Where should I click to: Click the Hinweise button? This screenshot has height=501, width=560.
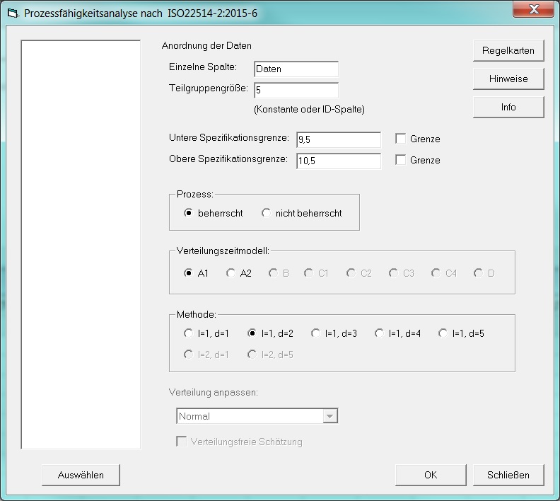pyautogui.click(x=508, y=79)
